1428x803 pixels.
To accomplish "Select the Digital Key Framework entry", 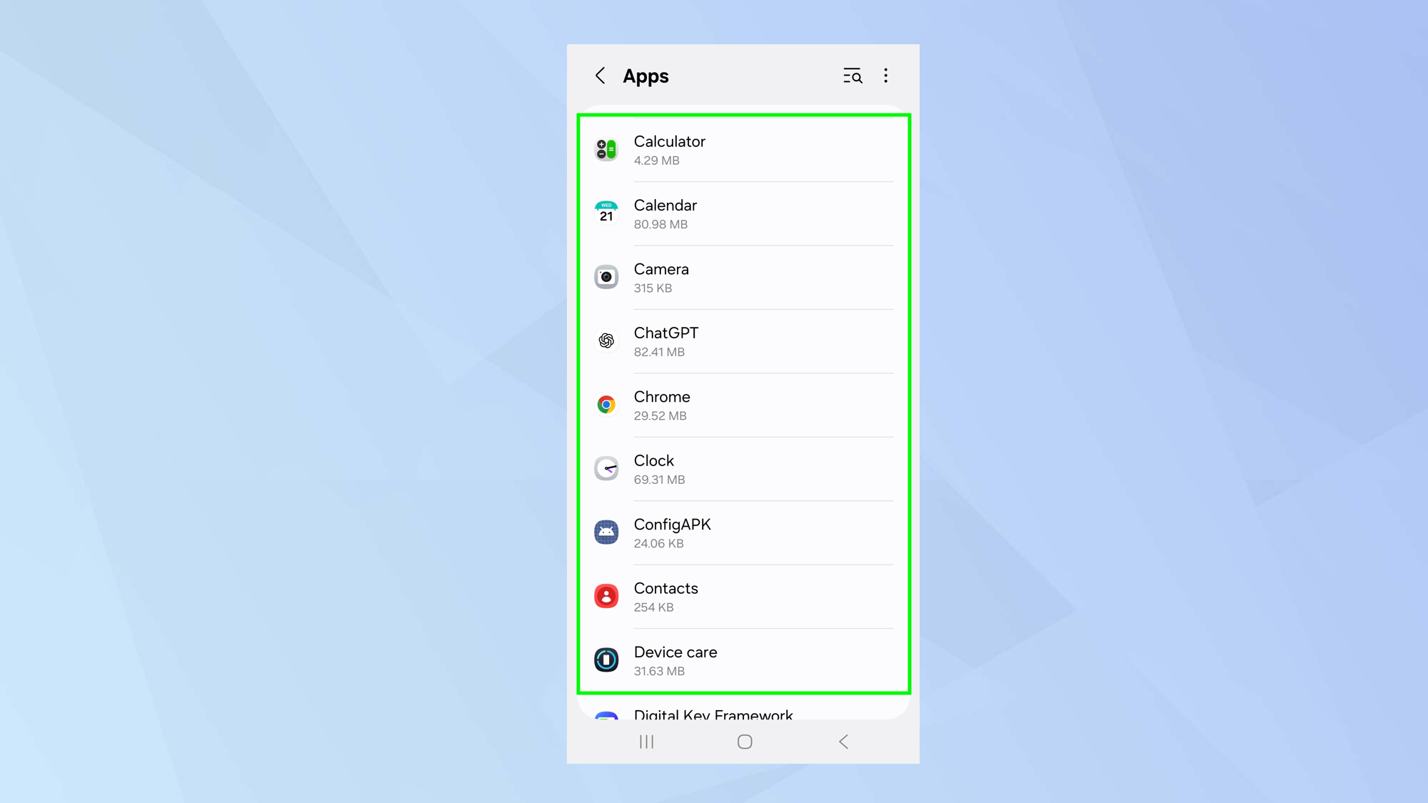I will [x=743, y=712].
